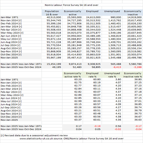The height and width of the screenshot is (143, 143).
Task: Select the revised data footnote text
Action: pyautogui.click(x=34, y=135)
